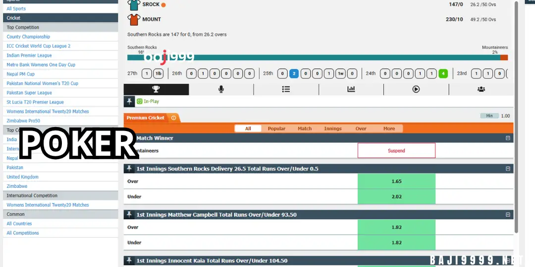Open All Competitions link
Screen dimensions: 535x267
(23, 233)
